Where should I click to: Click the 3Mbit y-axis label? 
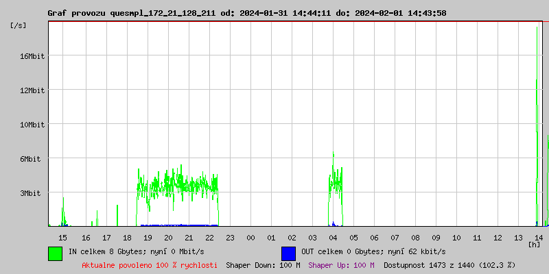pyautogui.click(x=32, y=193)
